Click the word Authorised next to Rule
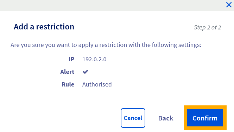 97,84
